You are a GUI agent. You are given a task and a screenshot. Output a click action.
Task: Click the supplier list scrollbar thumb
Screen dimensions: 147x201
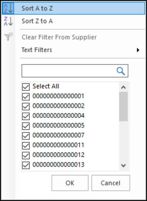point(124,106)
